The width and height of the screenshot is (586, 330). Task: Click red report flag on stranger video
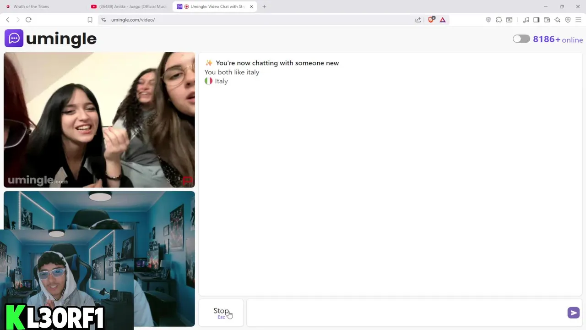coord(188,180)
